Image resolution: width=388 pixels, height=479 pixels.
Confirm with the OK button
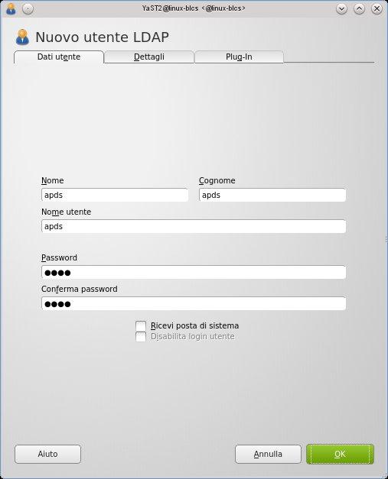click(x=340, y=454)
